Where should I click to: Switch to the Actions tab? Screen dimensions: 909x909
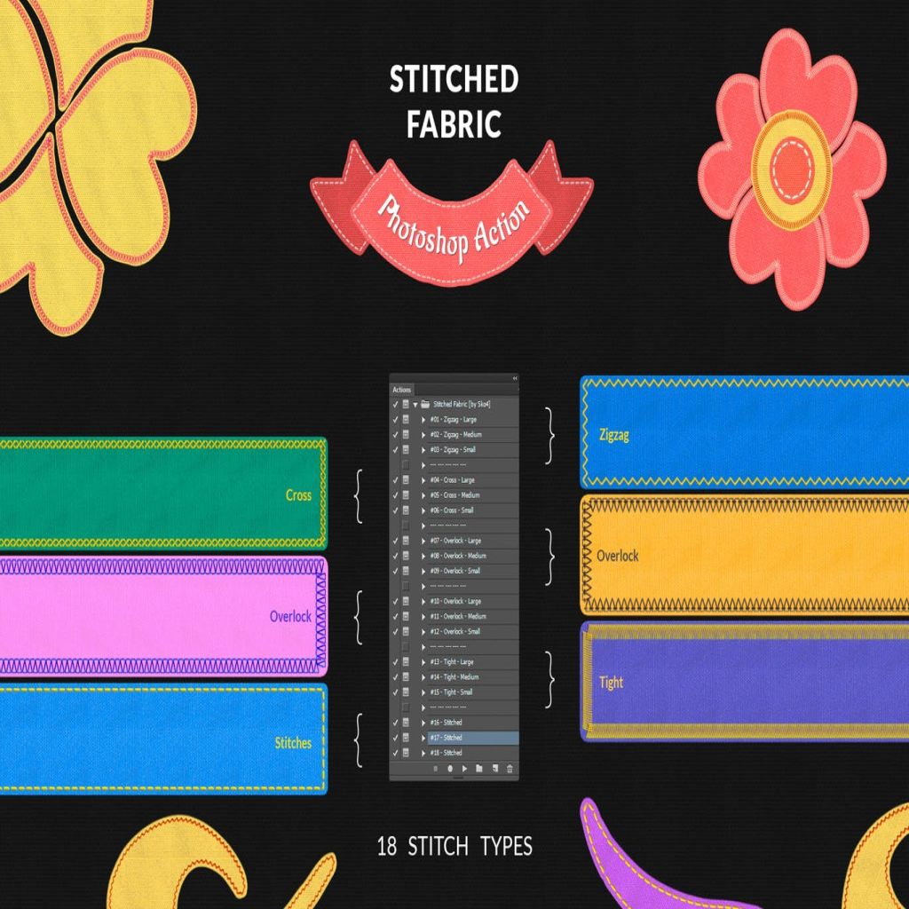click(x=402, y=390)
